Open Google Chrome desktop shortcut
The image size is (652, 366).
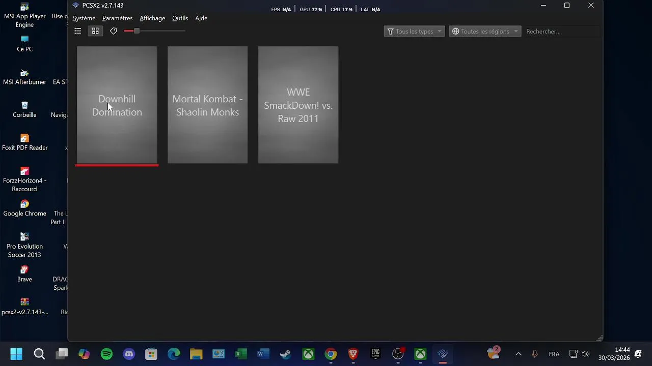point(24,208)
